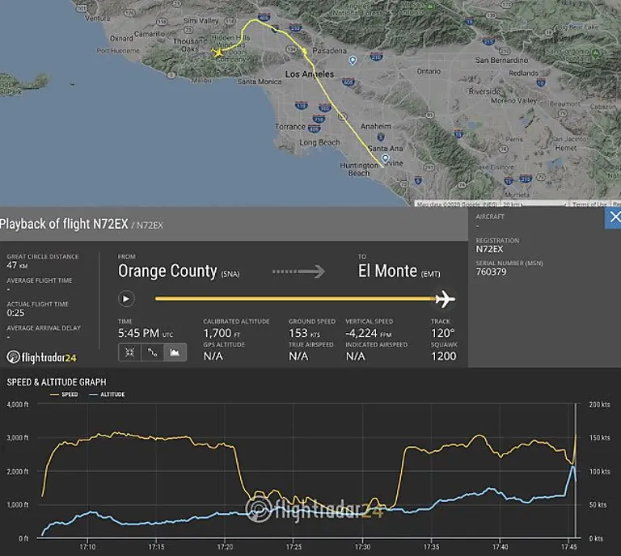Play the flight playback
Screen dimensions: 621x556
click(x=125, y=299)
